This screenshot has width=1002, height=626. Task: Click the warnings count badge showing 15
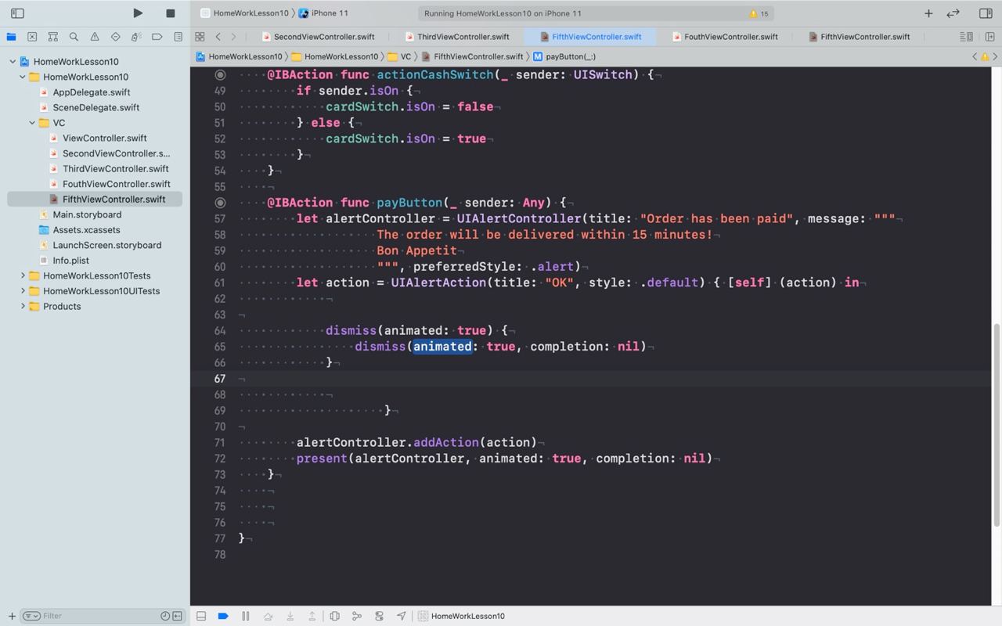(x=759, y=13)
